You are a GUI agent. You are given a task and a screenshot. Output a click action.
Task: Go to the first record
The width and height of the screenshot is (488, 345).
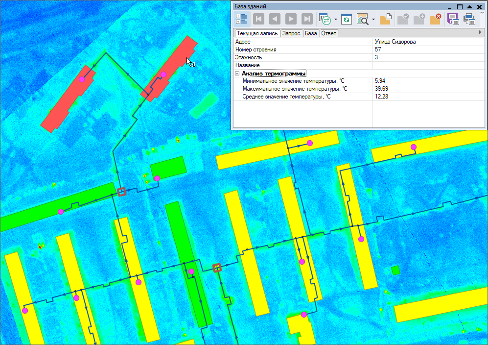coord(259,19)
